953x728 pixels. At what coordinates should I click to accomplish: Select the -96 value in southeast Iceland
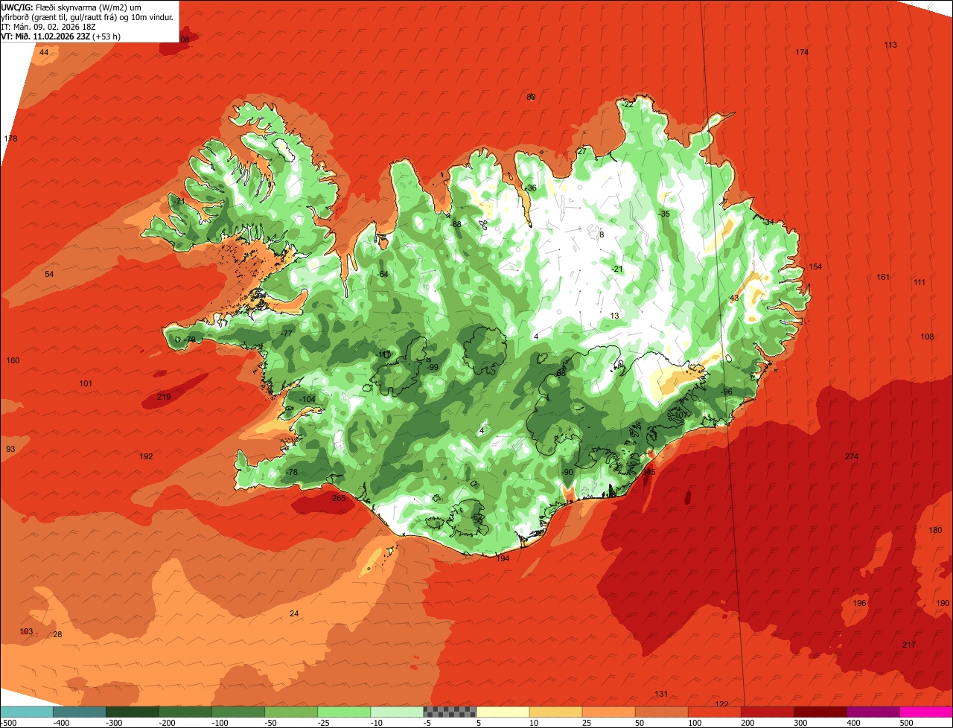[x=727, y=392]
